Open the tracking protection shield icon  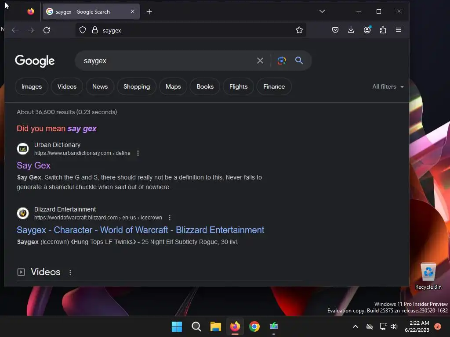click(x=83, y=30)
